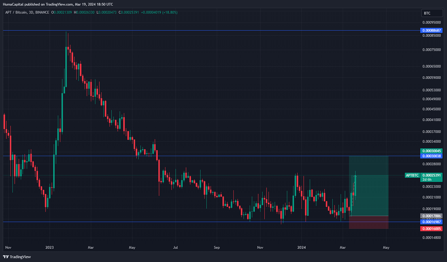Click the 0.00023000 price axis label
The width and height of the screenshot is (447, 262).
(432, 187)
